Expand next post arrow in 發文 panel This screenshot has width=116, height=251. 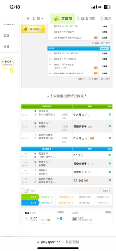[x=64, y=219]
